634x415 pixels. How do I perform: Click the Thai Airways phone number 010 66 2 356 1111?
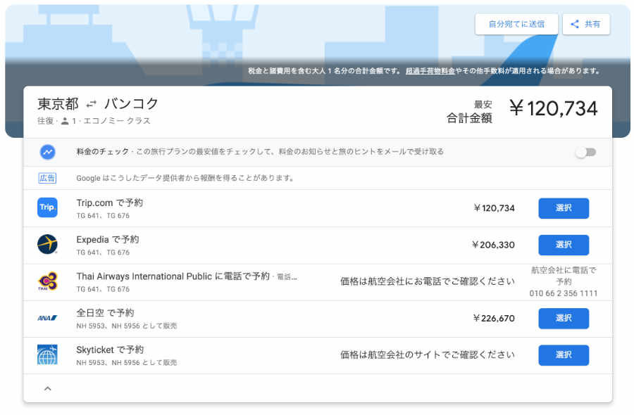(x=564, y=293)
